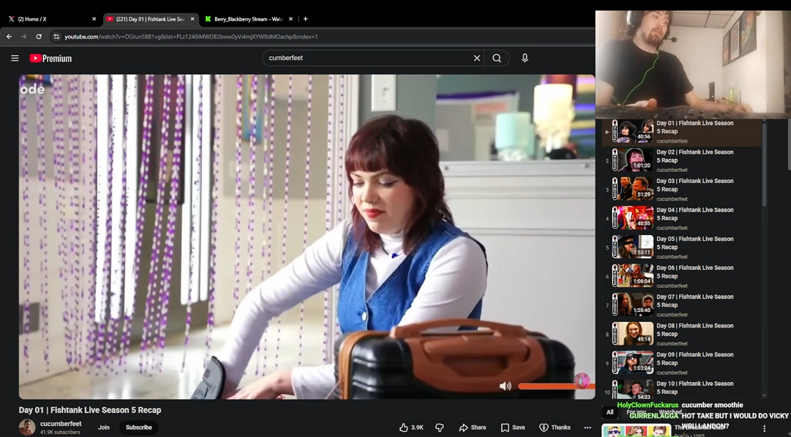The width and height of the screenshot is (791, 437).
Task: Switch to the Day 01 Fishtank YouTube tab
Action: [150, 19]
